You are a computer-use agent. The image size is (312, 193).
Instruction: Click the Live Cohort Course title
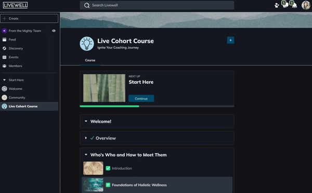coord(125,41)
